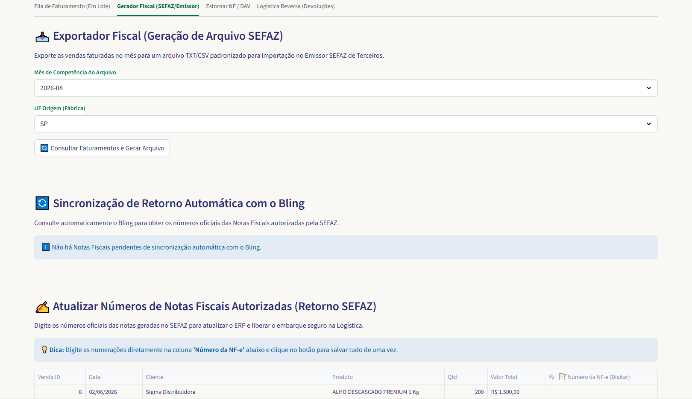Select the Sigma Distribuidora client cell
The image size is (692, 399).
236,392
